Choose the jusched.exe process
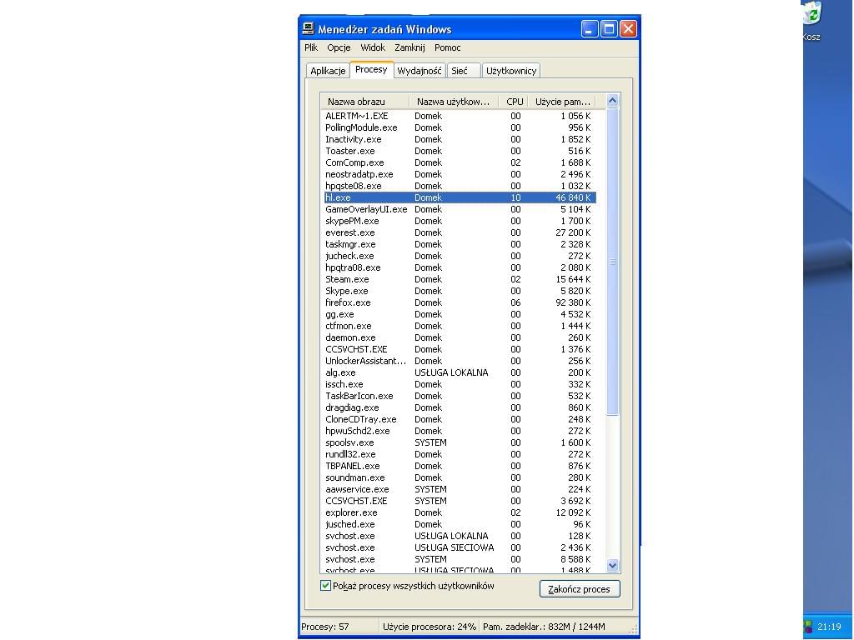Screen dimensions: 854x640 point(460,525)
